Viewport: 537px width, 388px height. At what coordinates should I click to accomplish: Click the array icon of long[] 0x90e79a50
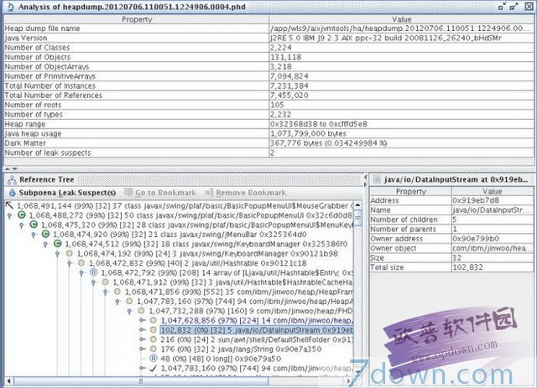[x=154, y=359]
